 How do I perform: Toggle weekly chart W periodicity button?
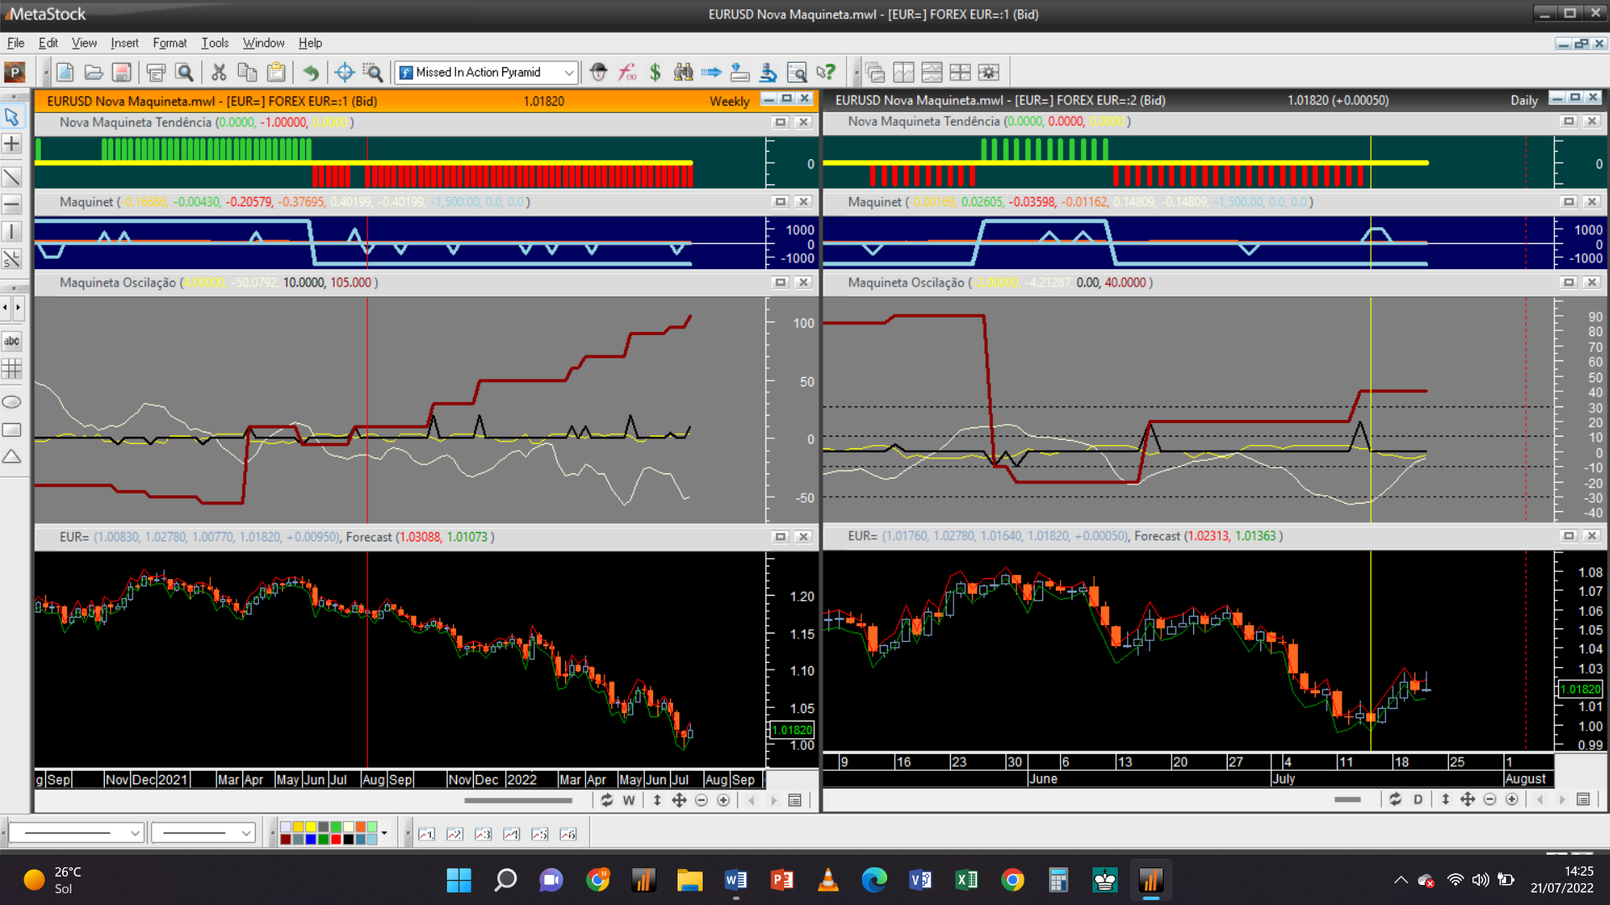[x=629, y=800]
